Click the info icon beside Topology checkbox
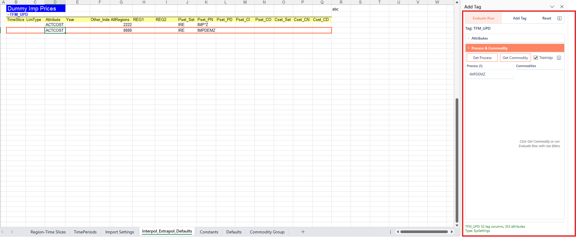The height and width of the screenshot is (237, 576). [x=559, y=58]
